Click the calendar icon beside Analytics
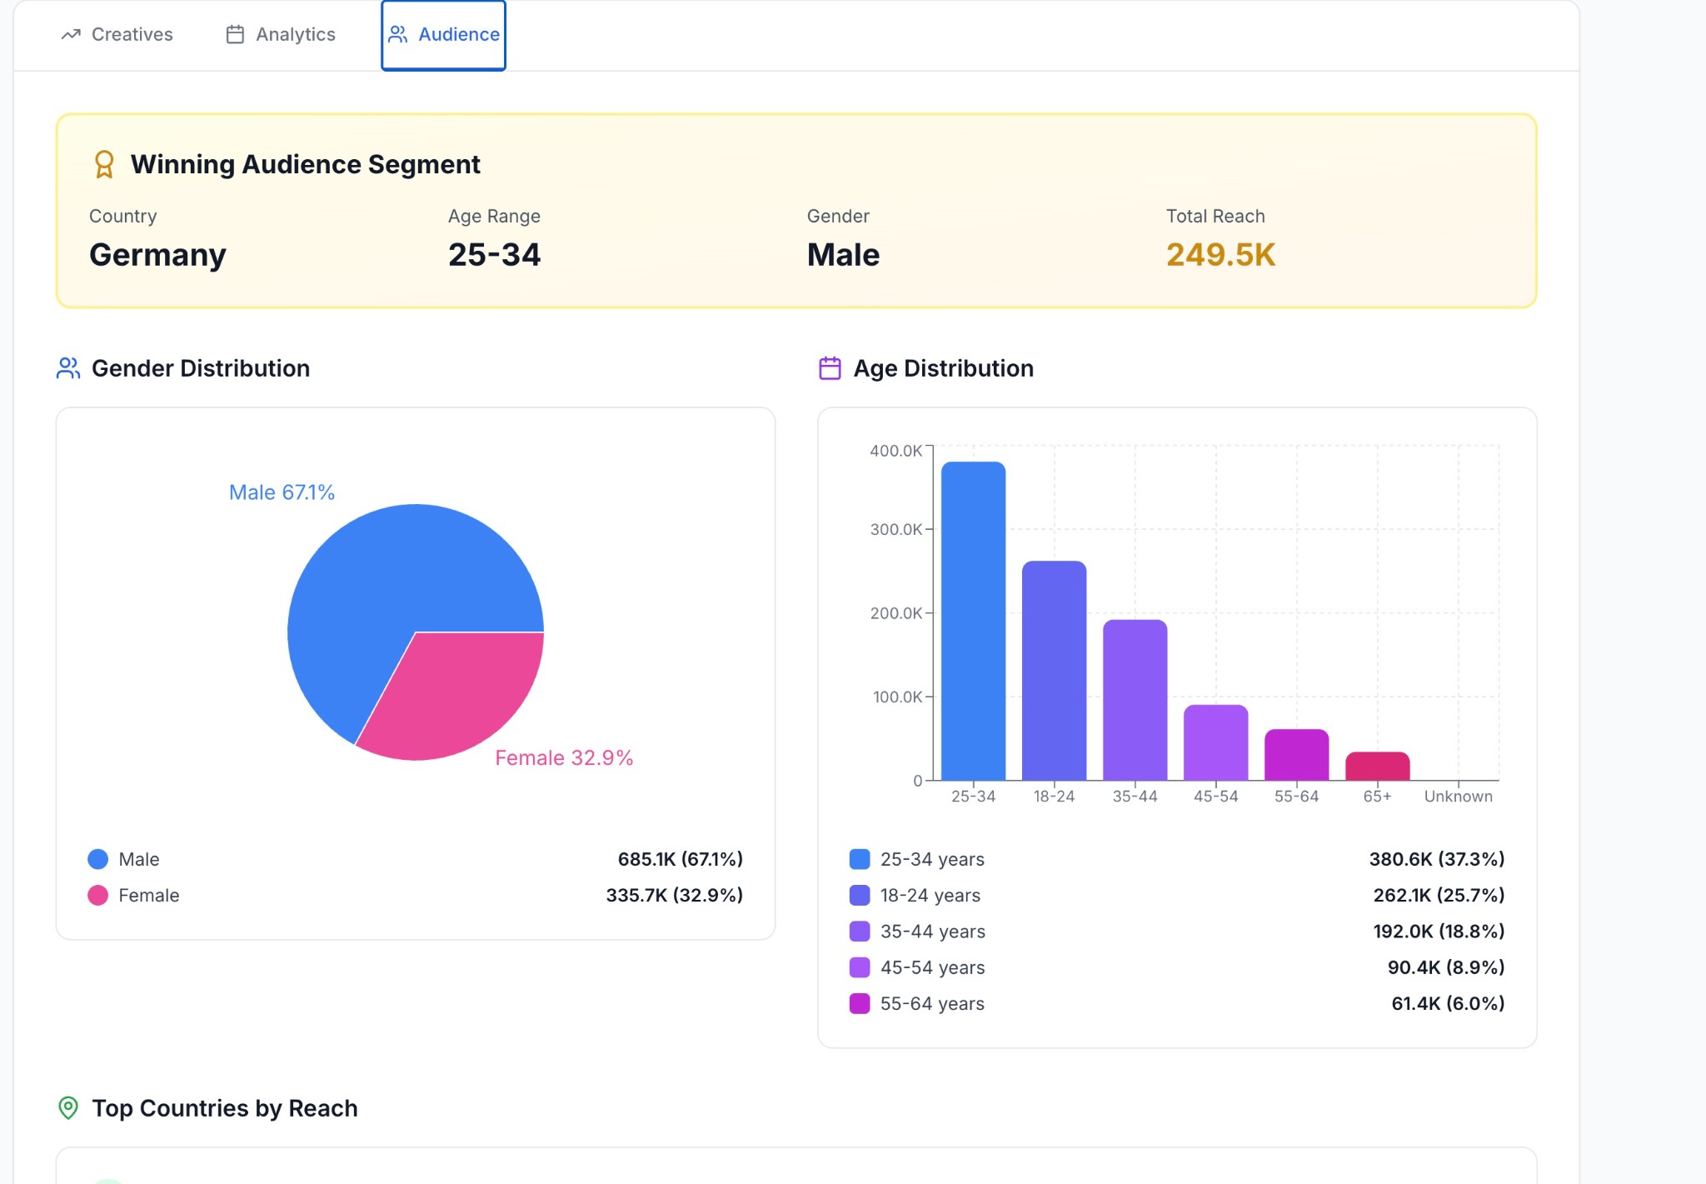The height and width of the screenshot is (1184, 1706). click(235, 34)
